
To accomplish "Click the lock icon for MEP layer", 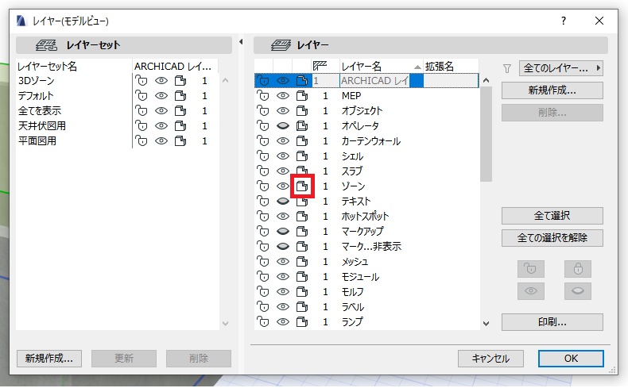I will (263, 95).
